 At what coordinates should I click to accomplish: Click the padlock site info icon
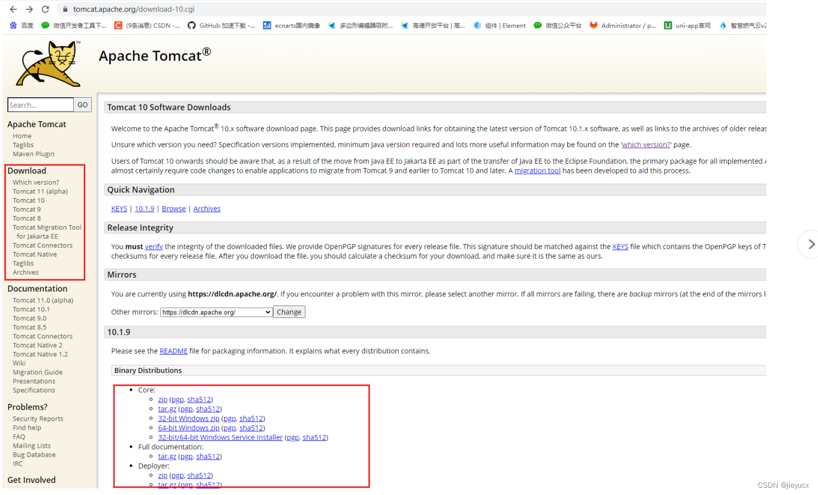point(65,10)
